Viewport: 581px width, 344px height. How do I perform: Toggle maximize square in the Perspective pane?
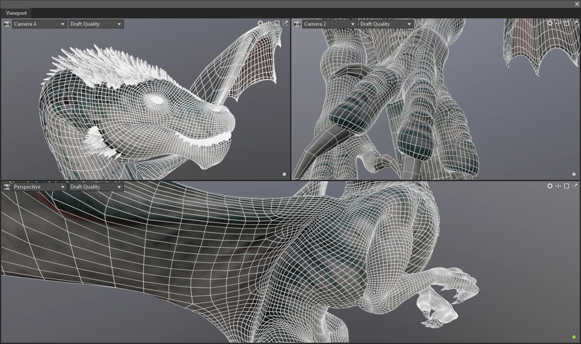point(567,186)
